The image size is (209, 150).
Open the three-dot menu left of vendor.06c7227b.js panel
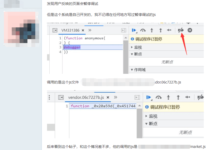pyautogui.click(x=49, y=97)
